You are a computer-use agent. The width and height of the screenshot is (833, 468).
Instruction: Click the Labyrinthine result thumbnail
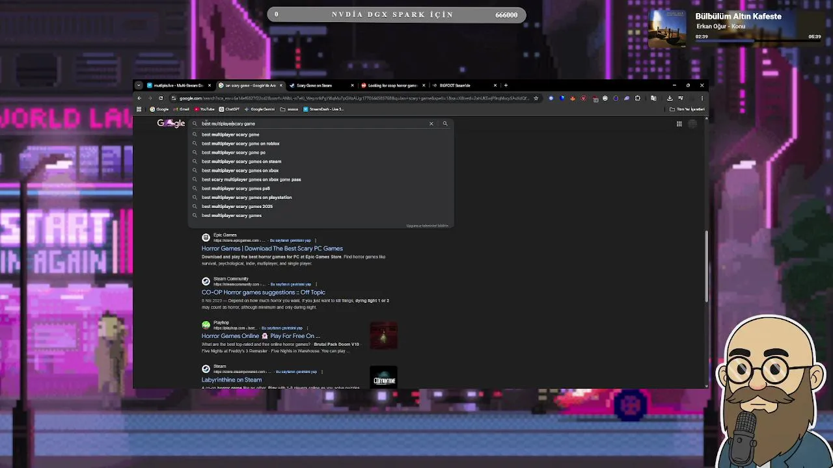(x=383, y=378)
